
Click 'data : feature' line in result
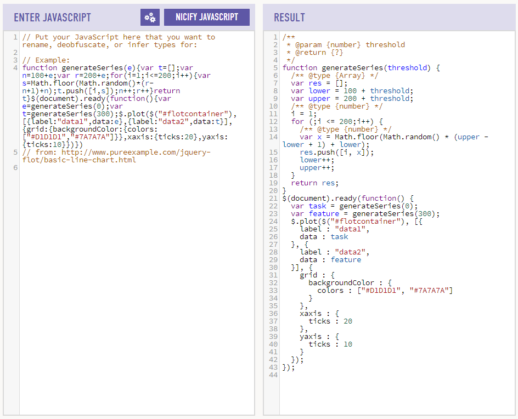[x=330, y=260]
